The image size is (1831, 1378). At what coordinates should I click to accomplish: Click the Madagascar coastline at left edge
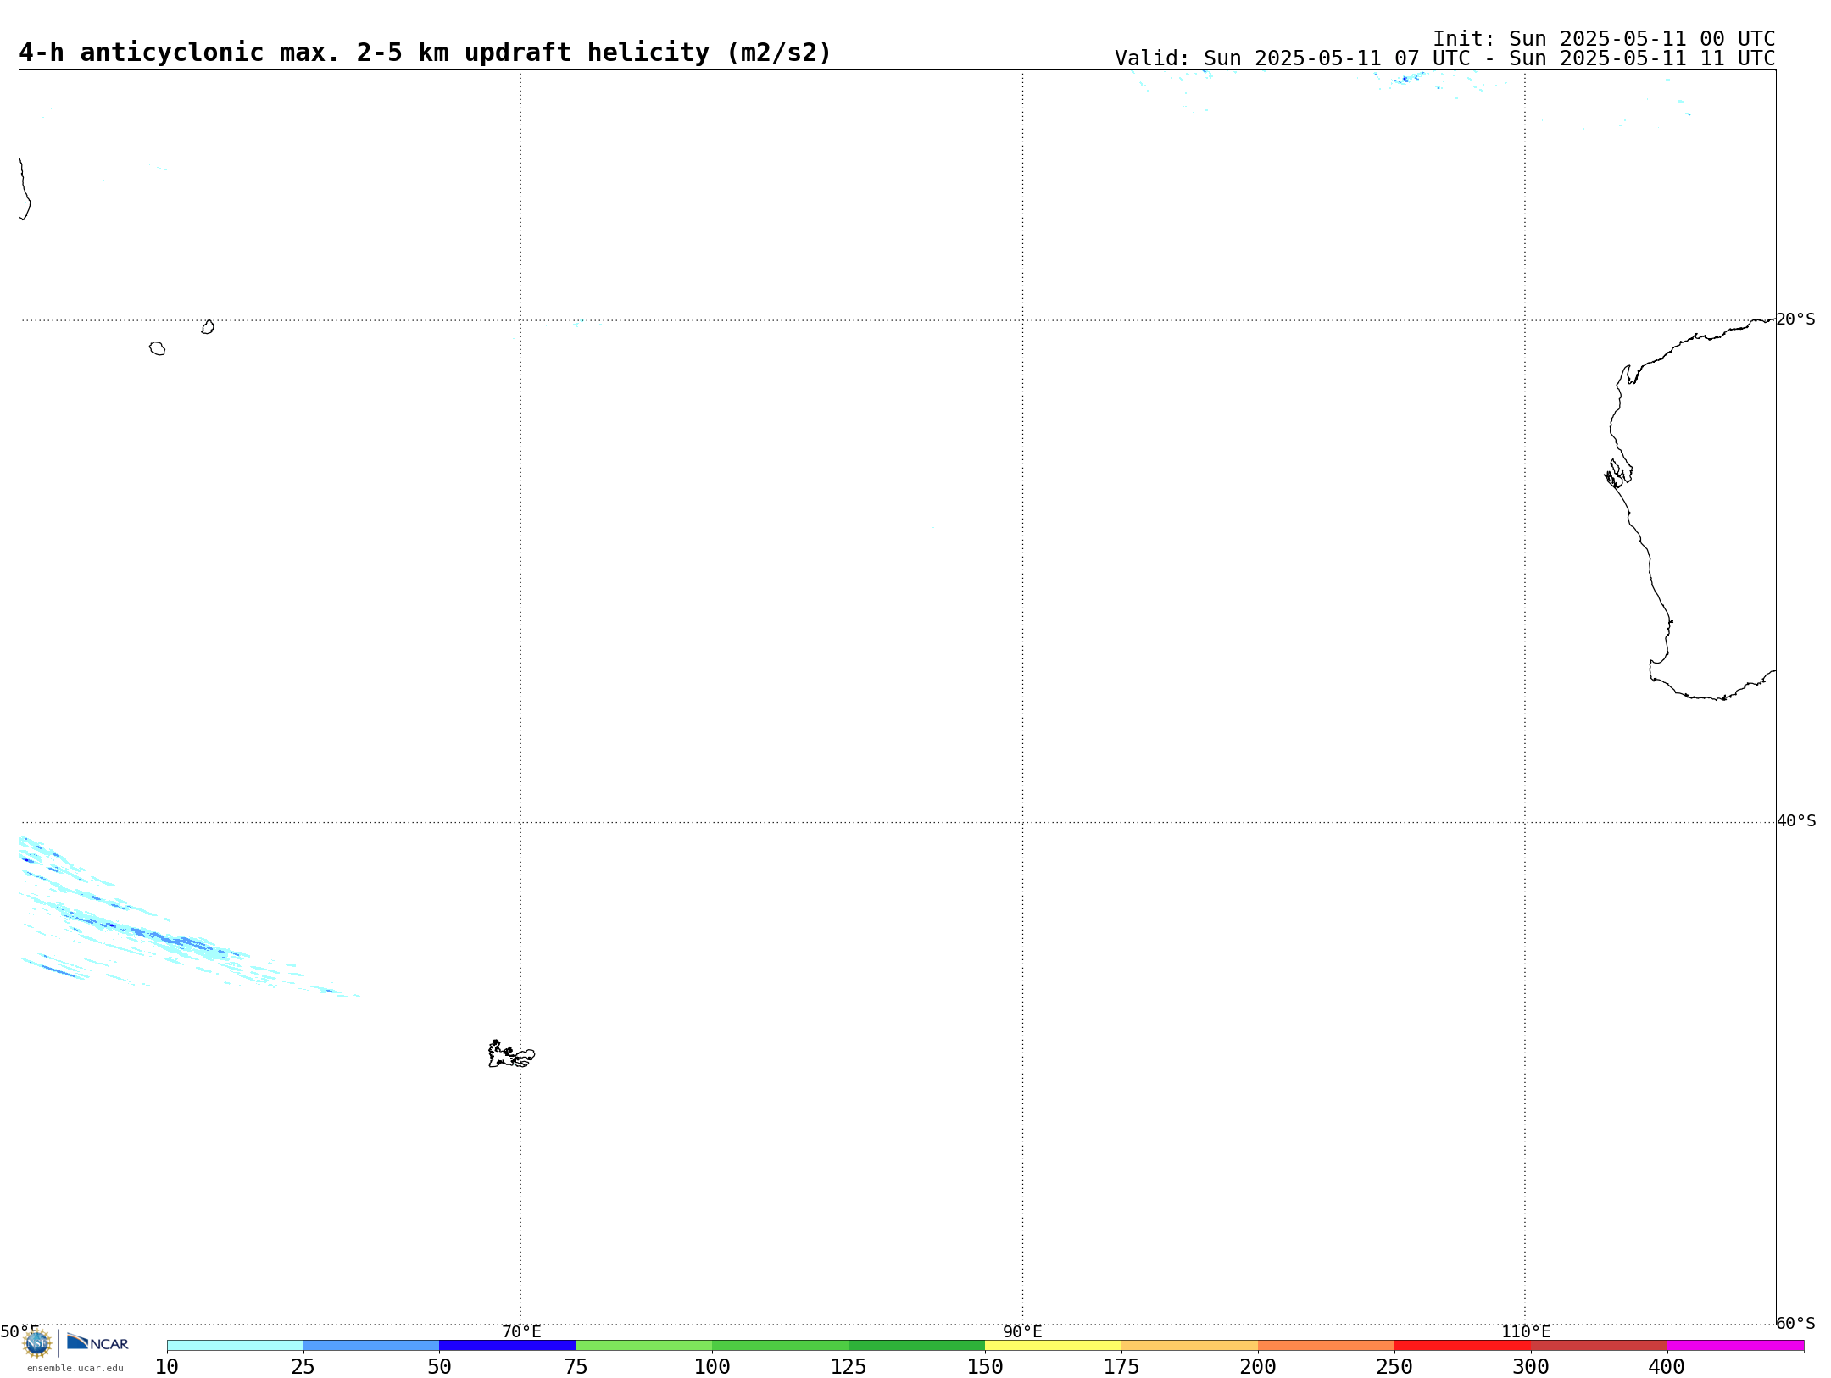click(25, 189)
